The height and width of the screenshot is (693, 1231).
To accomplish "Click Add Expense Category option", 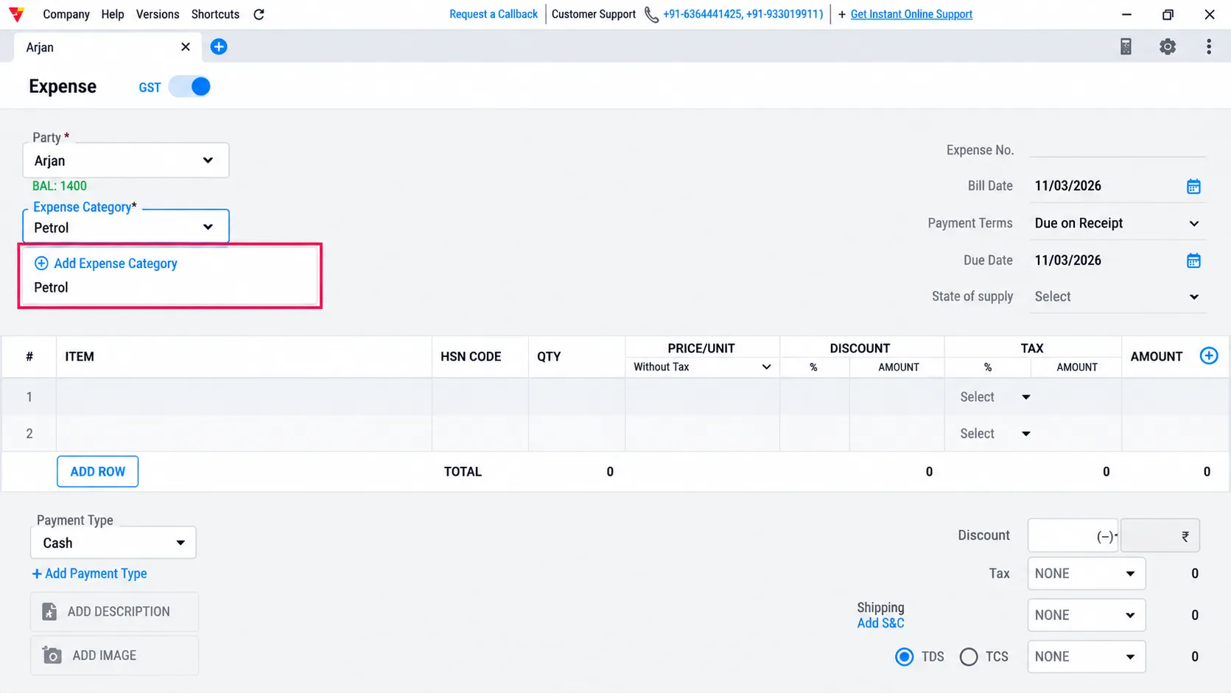I will pos(106,264).
